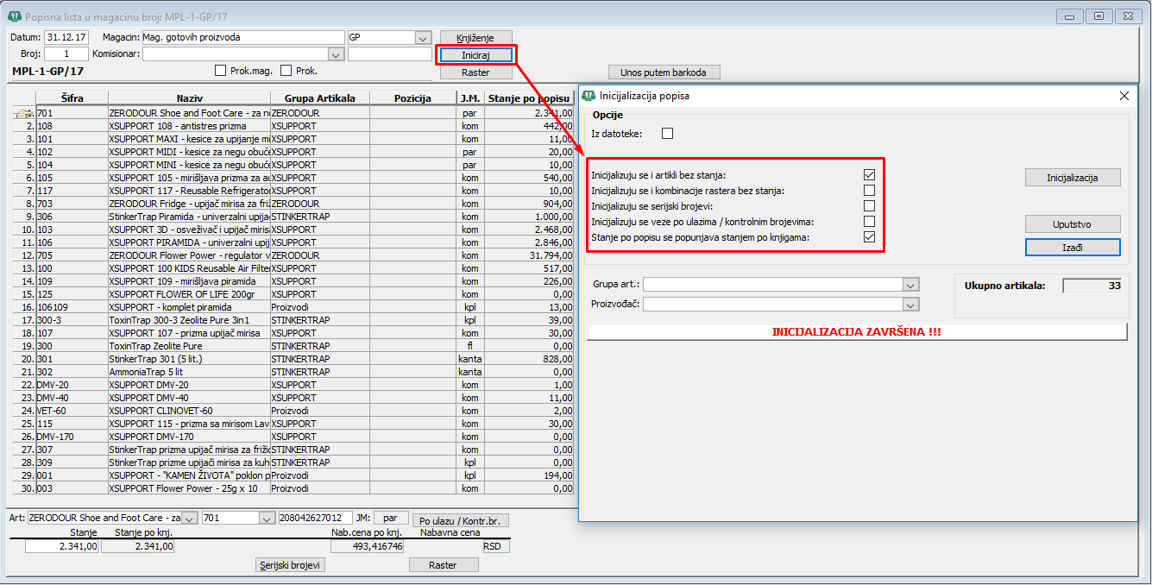
Task: Check Inicijalizuju se veze po ulazima option
Action: click(x=869, y=222)
